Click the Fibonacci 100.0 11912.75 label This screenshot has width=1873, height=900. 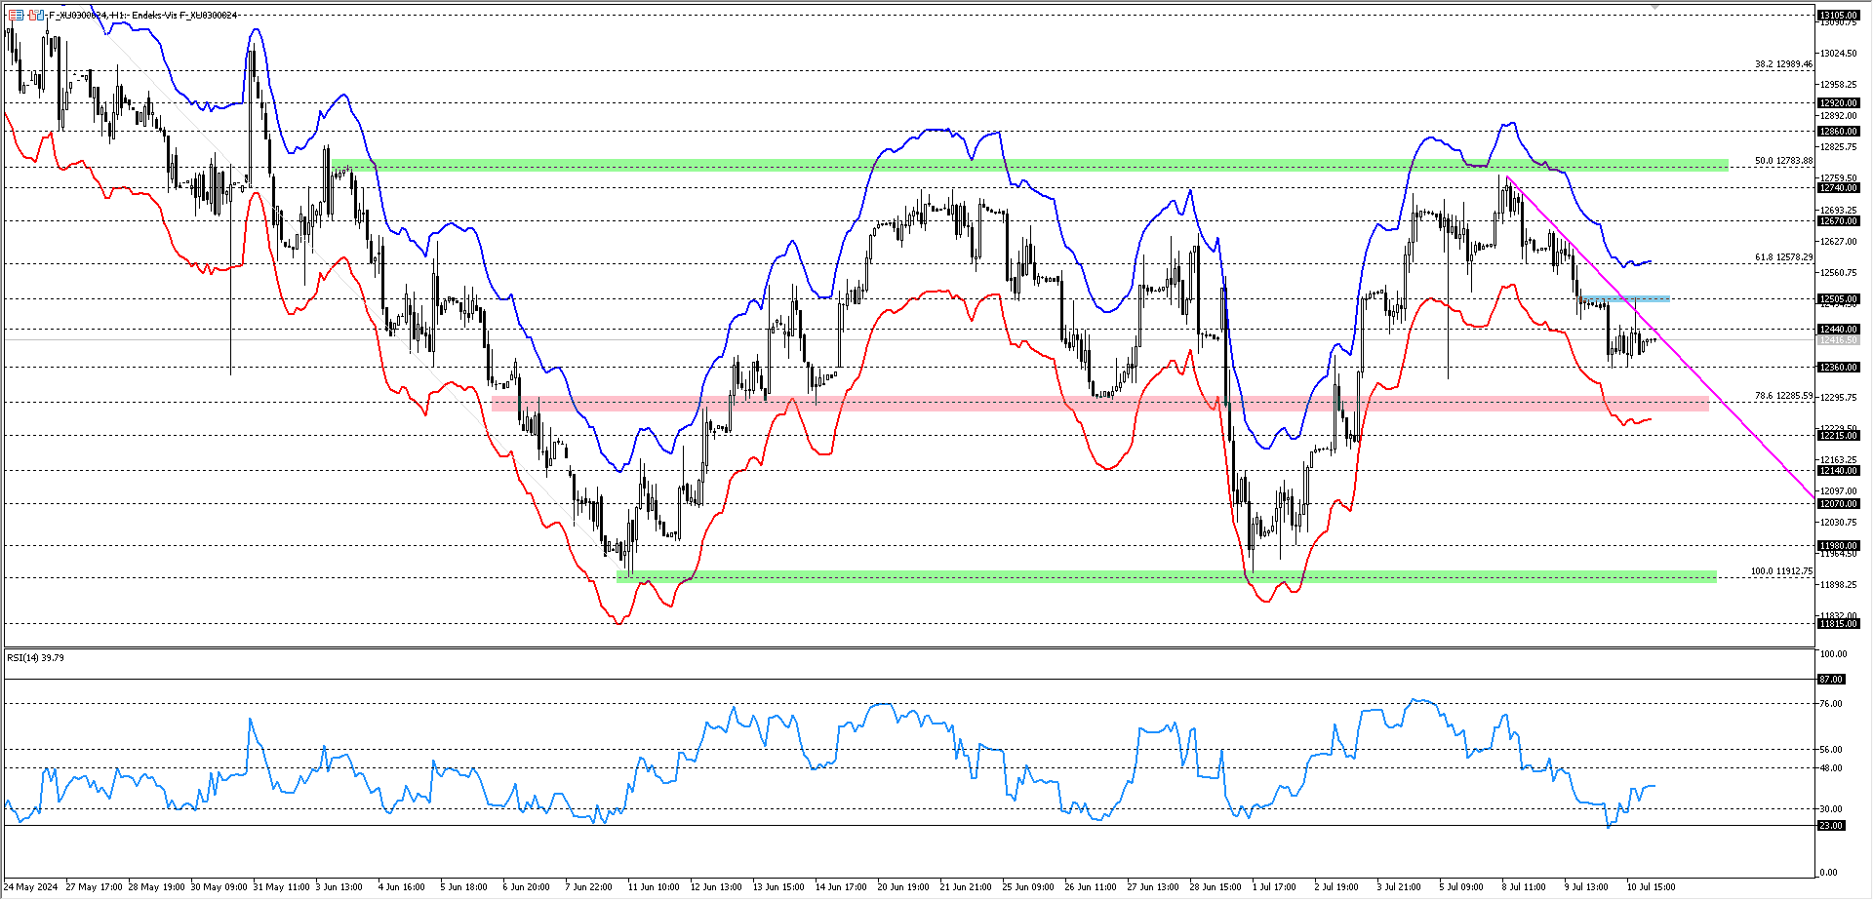(1781, 571)
